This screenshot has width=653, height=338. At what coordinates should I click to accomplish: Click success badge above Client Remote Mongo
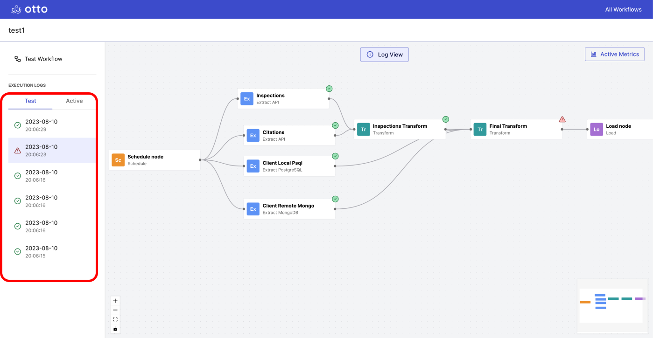[x=335, y=199]
